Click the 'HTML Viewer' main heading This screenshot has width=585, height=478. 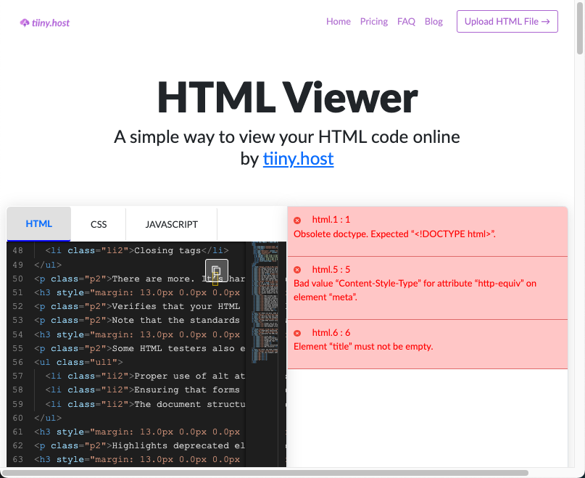click(x=287, y=97)
